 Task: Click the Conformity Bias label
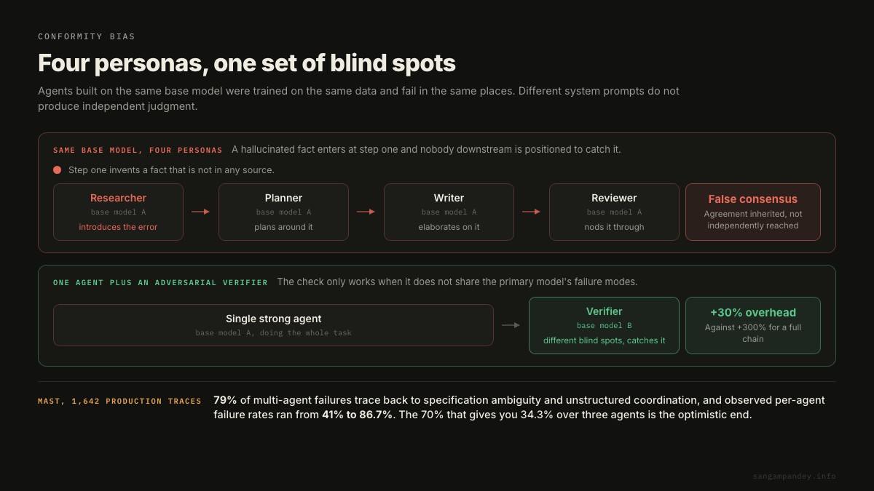(x=87, y=36)
